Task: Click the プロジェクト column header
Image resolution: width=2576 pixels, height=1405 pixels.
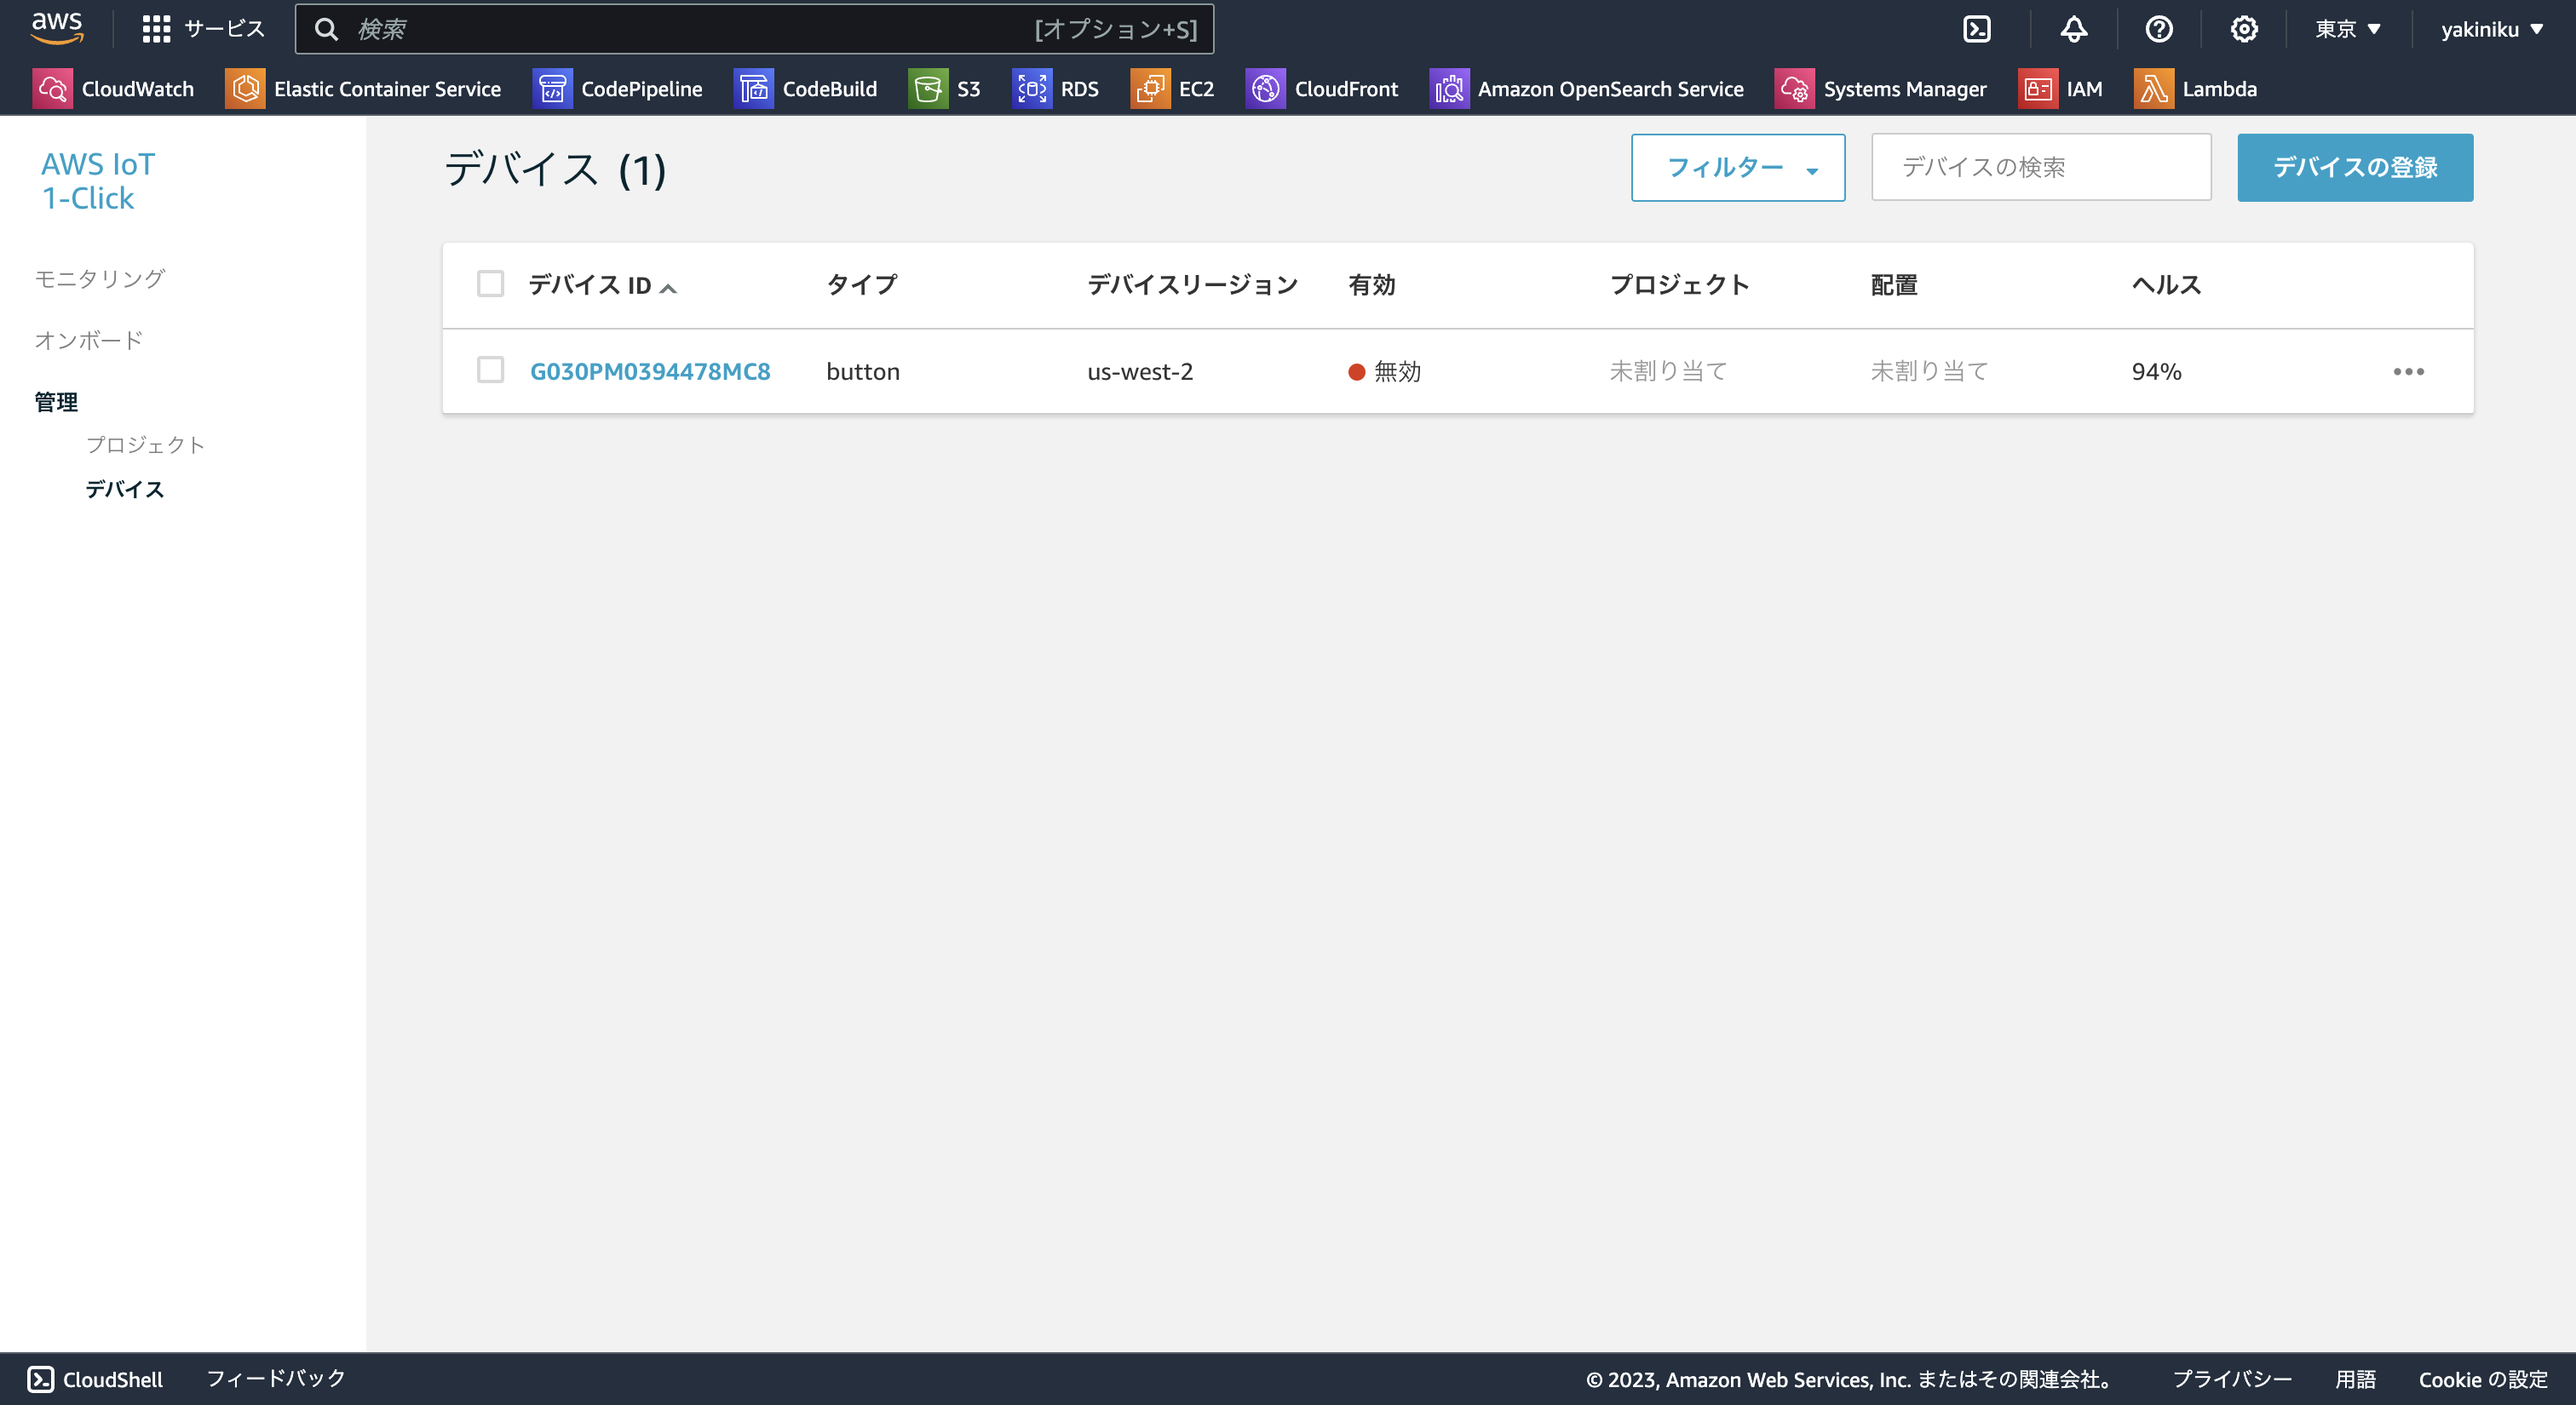Action: pos(1680,284)
